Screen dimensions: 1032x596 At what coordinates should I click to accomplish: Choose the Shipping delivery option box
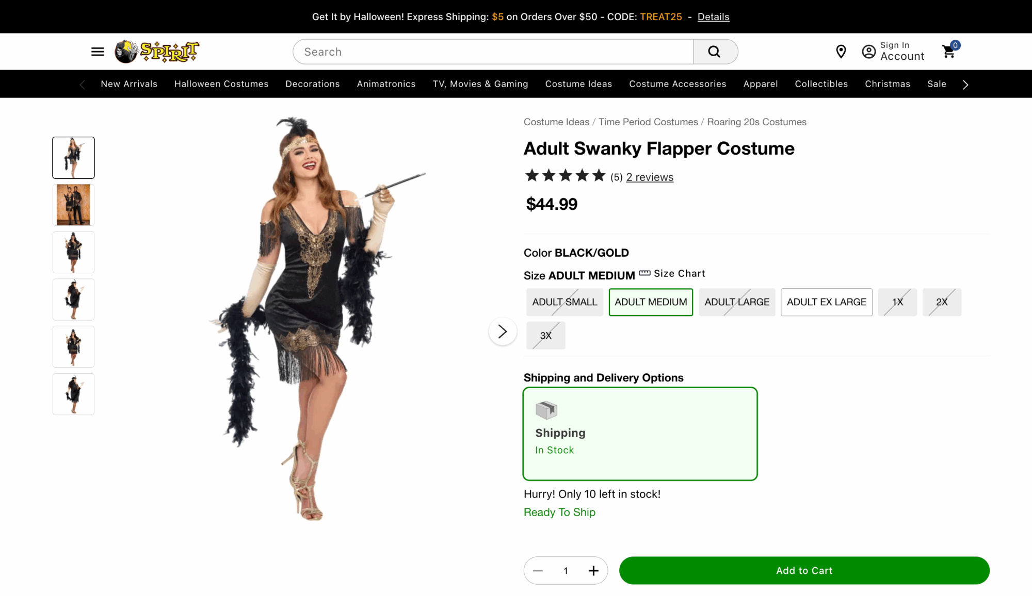click(640, 434)
